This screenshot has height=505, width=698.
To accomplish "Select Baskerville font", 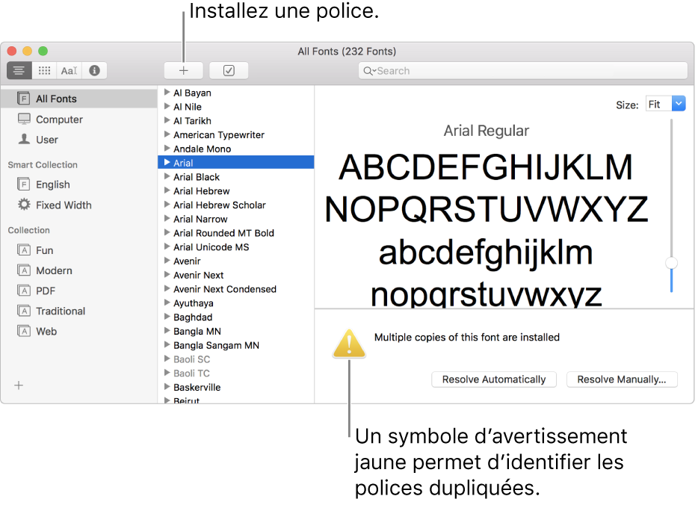I will click(236, 387).
